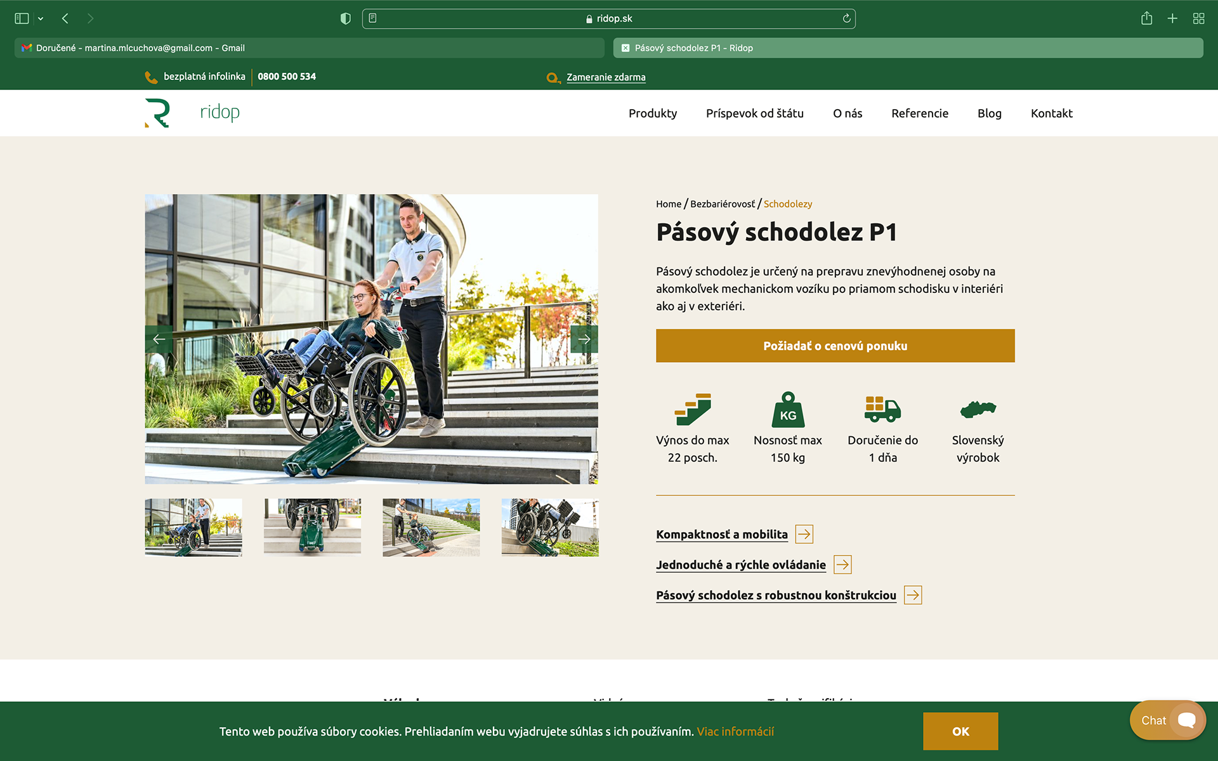Viewport: 1218px width, 761px height.
Task: Click Požiadať o cenovú ponuku button
Action: point(835,346)
